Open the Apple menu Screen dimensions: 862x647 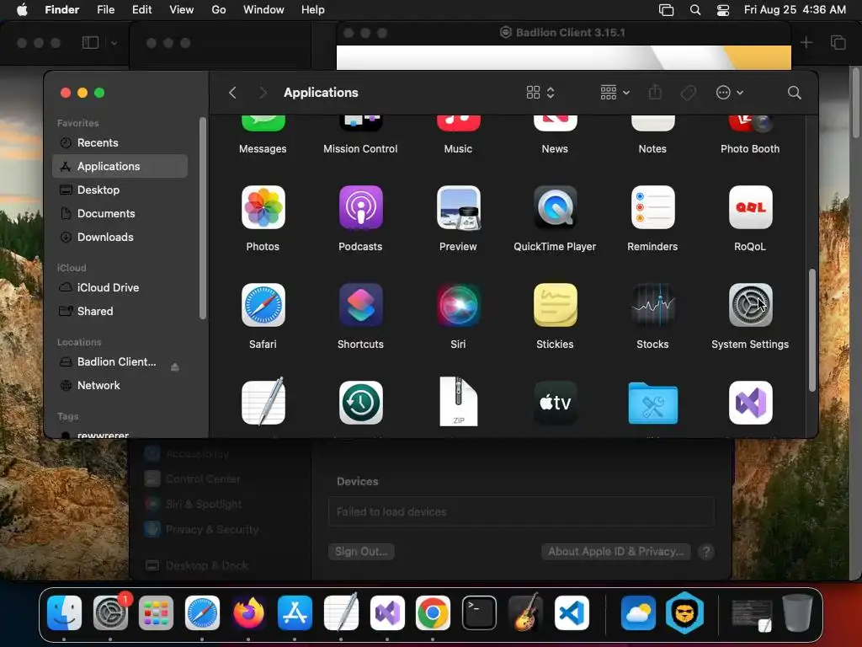(x=22, y=10)
